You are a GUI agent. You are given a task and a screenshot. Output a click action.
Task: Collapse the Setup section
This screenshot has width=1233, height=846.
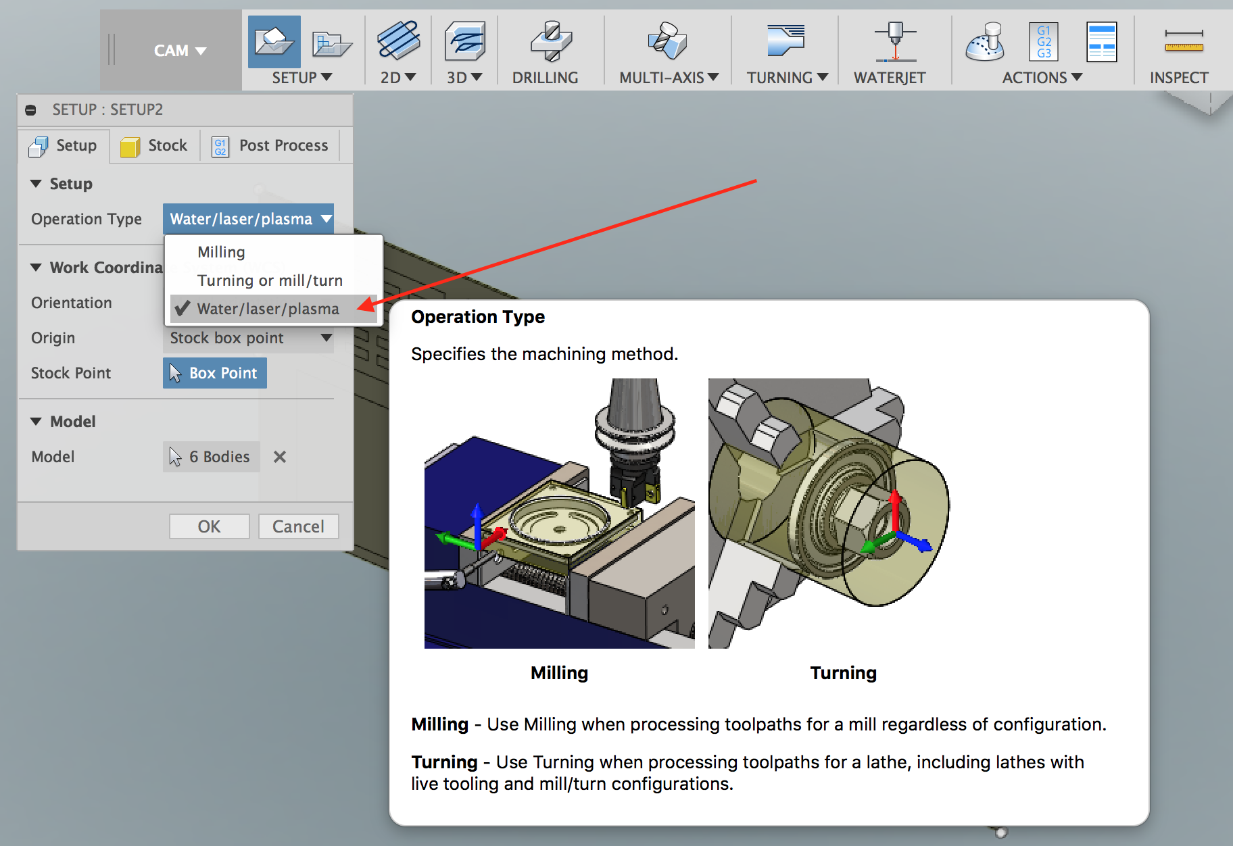(36, 184)
